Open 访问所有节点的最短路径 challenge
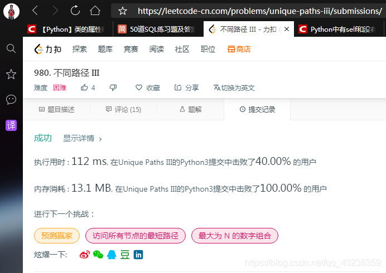 click(136, 236)
